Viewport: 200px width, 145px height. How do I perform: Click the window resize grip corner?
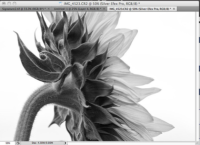[x=197, y=143]
